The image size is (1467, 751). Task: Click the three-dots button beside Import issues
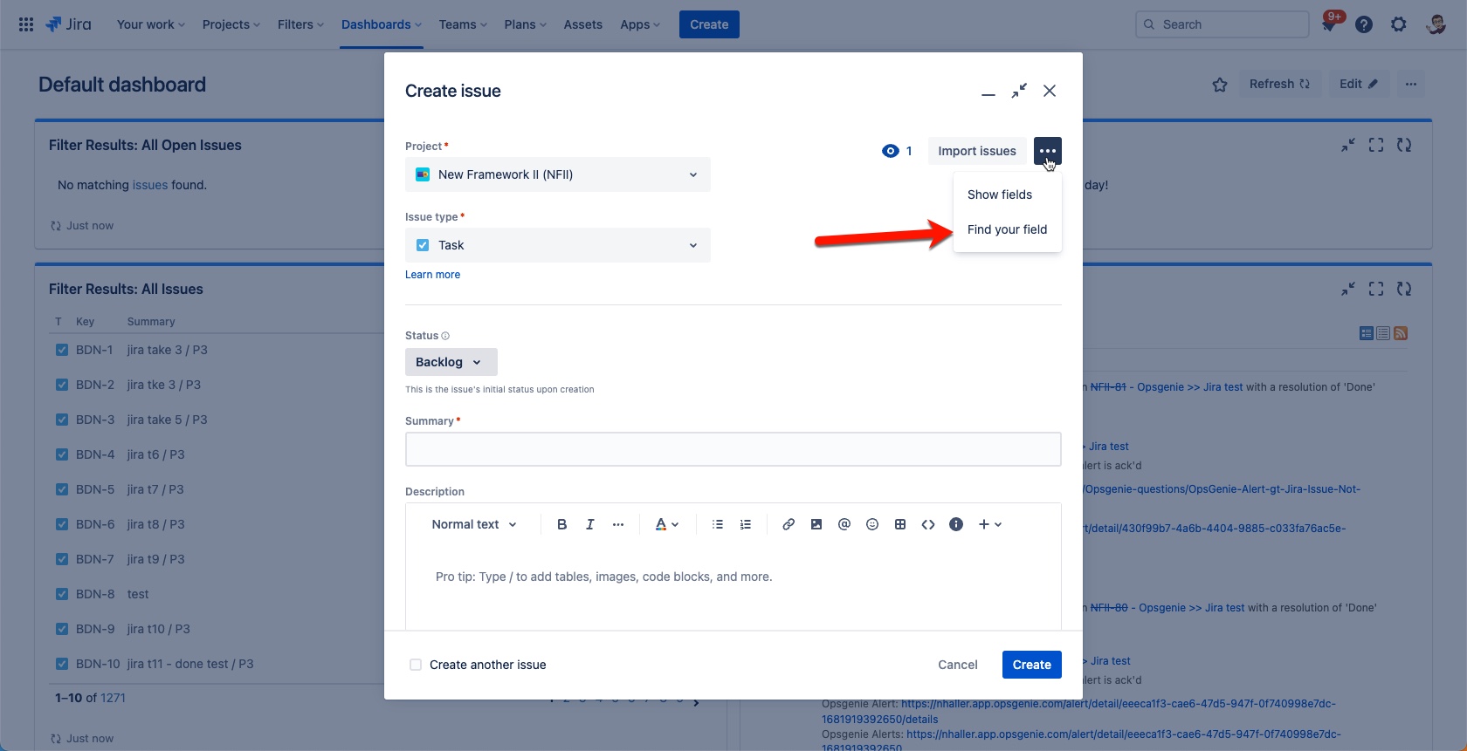pyautogui.click(x=1048, y=151)
